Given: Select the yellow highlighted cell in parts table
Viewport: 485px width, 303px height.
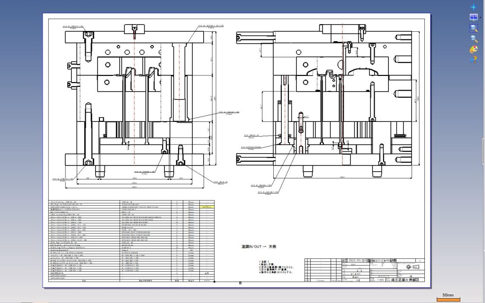Looking at the screenshot, I should point(207,208).
